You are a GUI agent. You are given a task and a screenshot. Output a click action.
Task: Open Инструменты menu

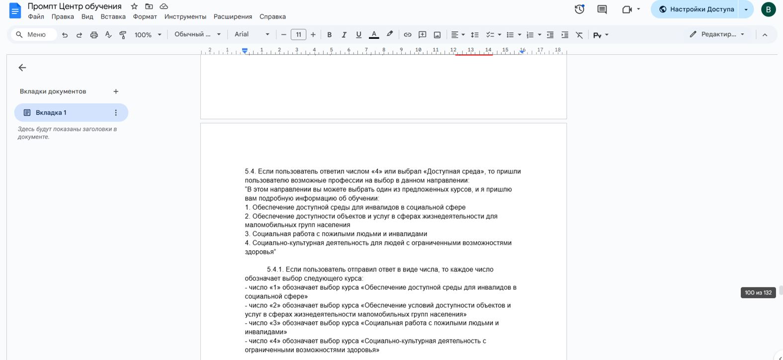[x=185, y=16]
